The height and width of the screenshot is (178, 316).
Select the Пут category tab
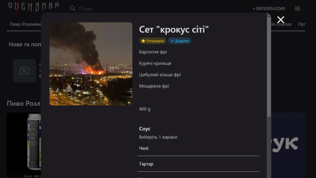[x=302, y=24]
